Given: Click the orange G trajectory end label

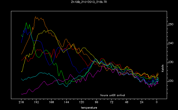Looking at the screenshot, I should tap(158, 74).
